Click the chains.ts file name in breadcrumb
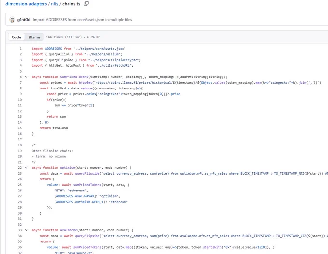 coord(71,4)
